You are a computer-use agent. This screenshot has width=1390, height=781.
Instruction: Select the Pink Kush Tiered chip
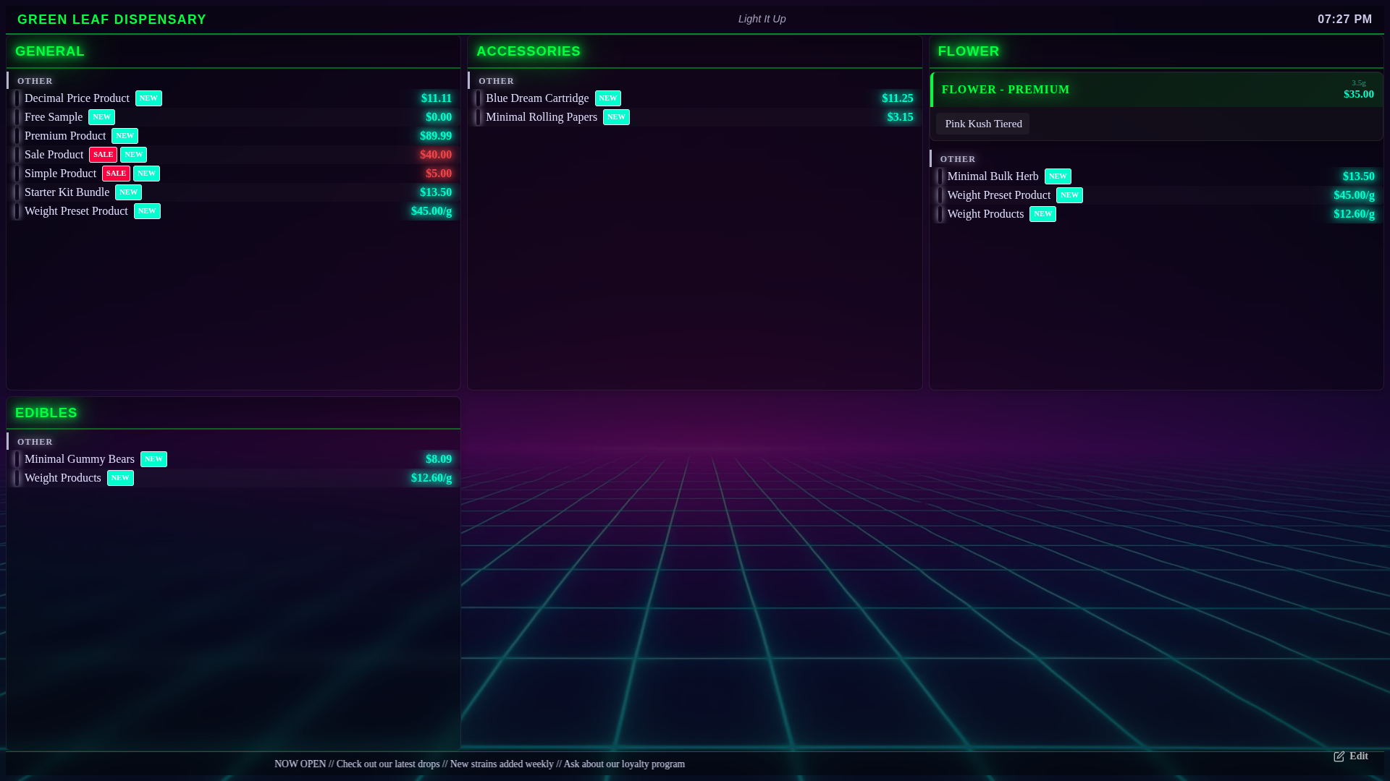coord(982,124)
